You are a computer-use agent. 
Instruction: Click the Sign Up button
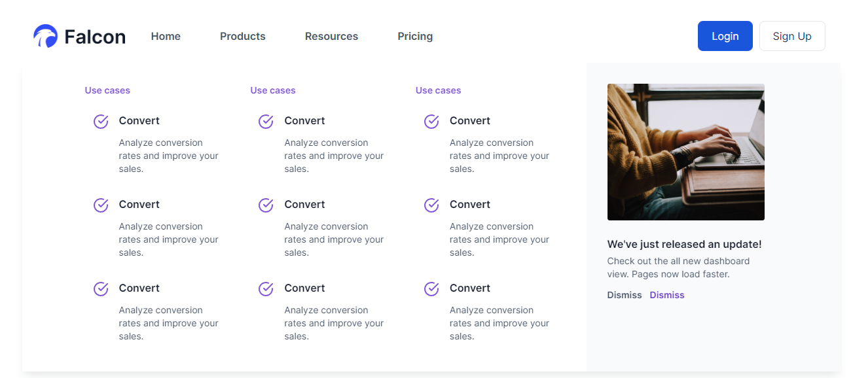(x=791, y=37)
